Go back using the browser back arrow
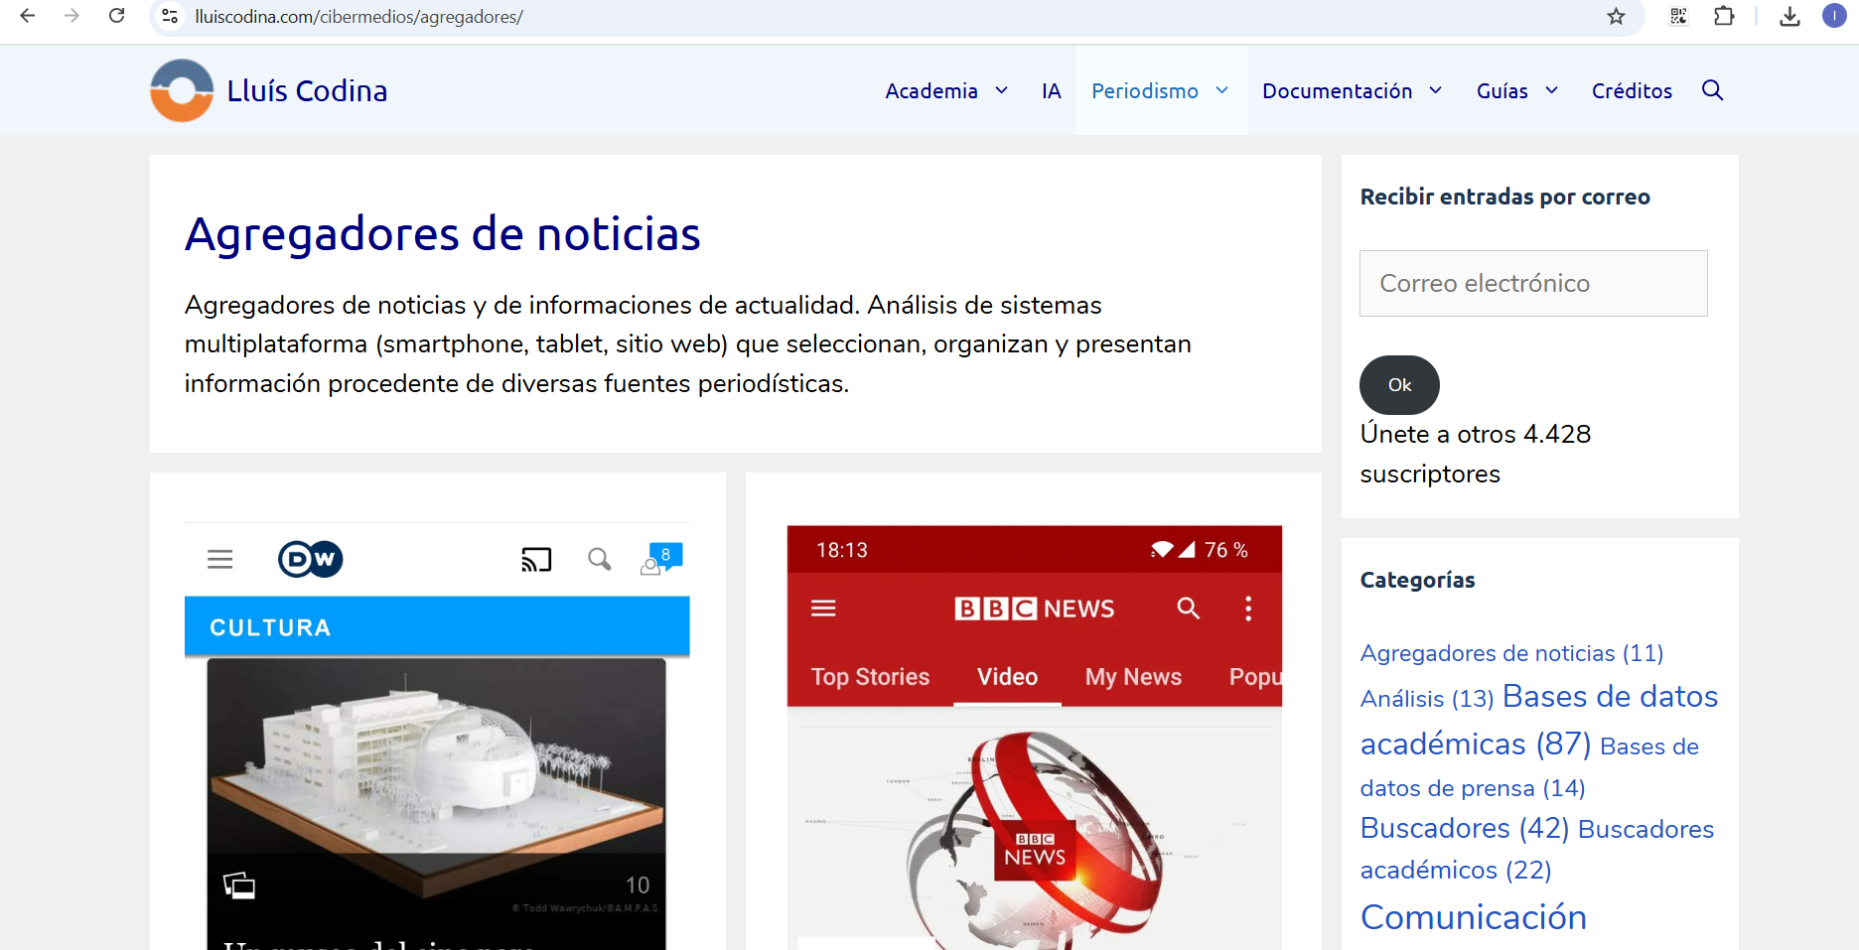Viewport: 1859px width, 950px height. 28,16
